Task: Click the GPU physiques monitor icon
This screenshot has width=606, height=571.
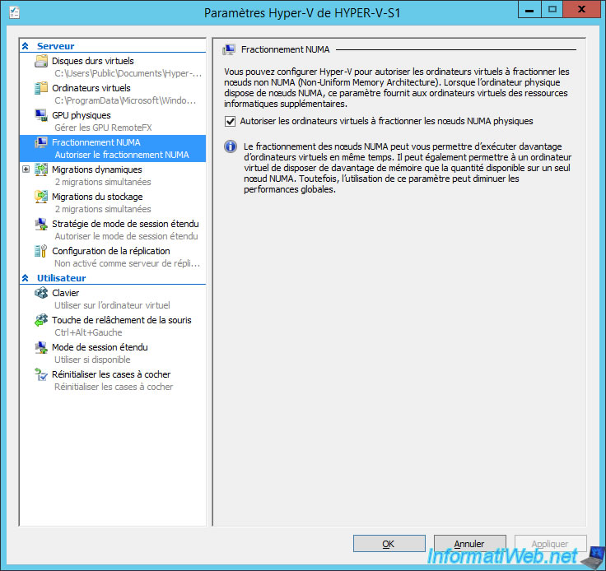Action: tap(41, 115)
